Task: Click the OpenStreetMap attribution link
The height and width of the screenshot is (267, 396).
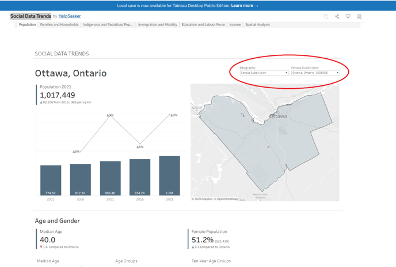Action: coord(227,199)
